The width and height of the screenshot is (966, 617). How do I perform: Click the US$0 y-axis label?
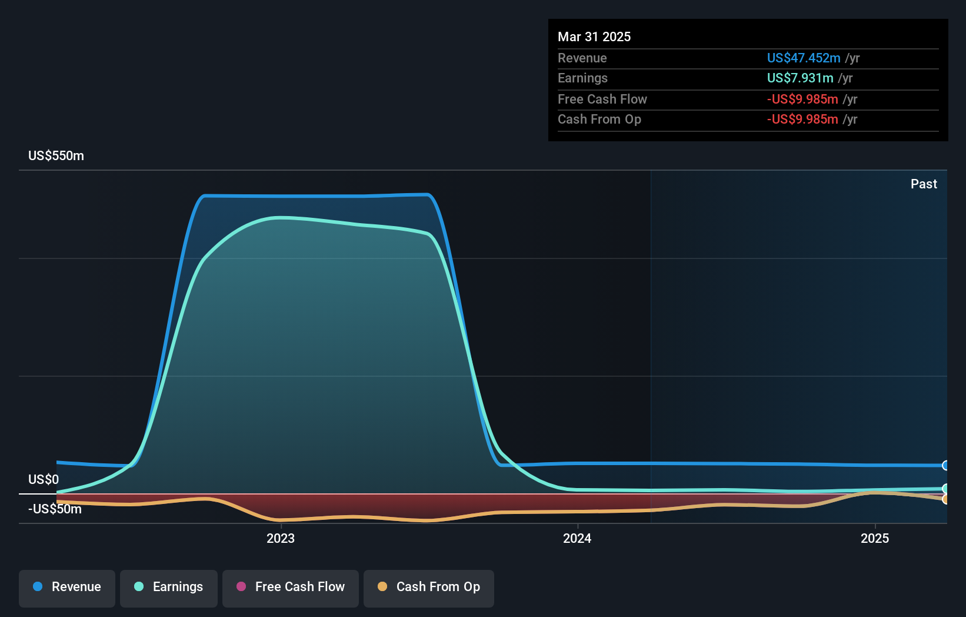pos(44,479)
